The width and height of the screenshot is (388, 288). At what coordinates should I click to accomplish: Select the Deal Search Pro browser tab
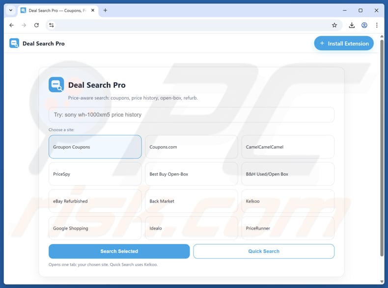click(x=57, y=11)
